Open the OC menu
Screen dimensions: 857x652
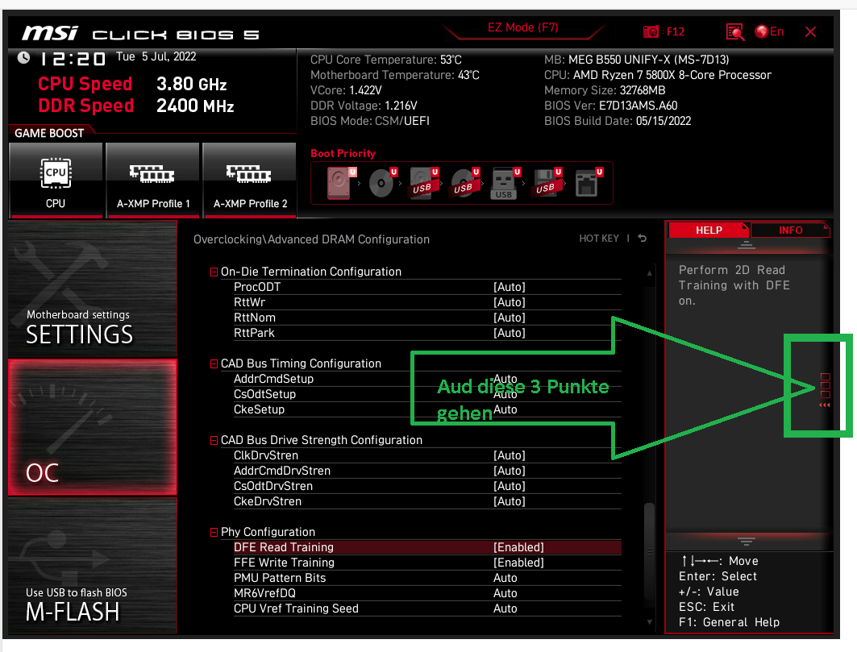click(x=93, y=427)
